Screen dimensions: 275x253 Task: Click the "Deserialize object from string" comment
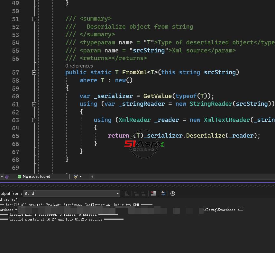click(140, 27)
